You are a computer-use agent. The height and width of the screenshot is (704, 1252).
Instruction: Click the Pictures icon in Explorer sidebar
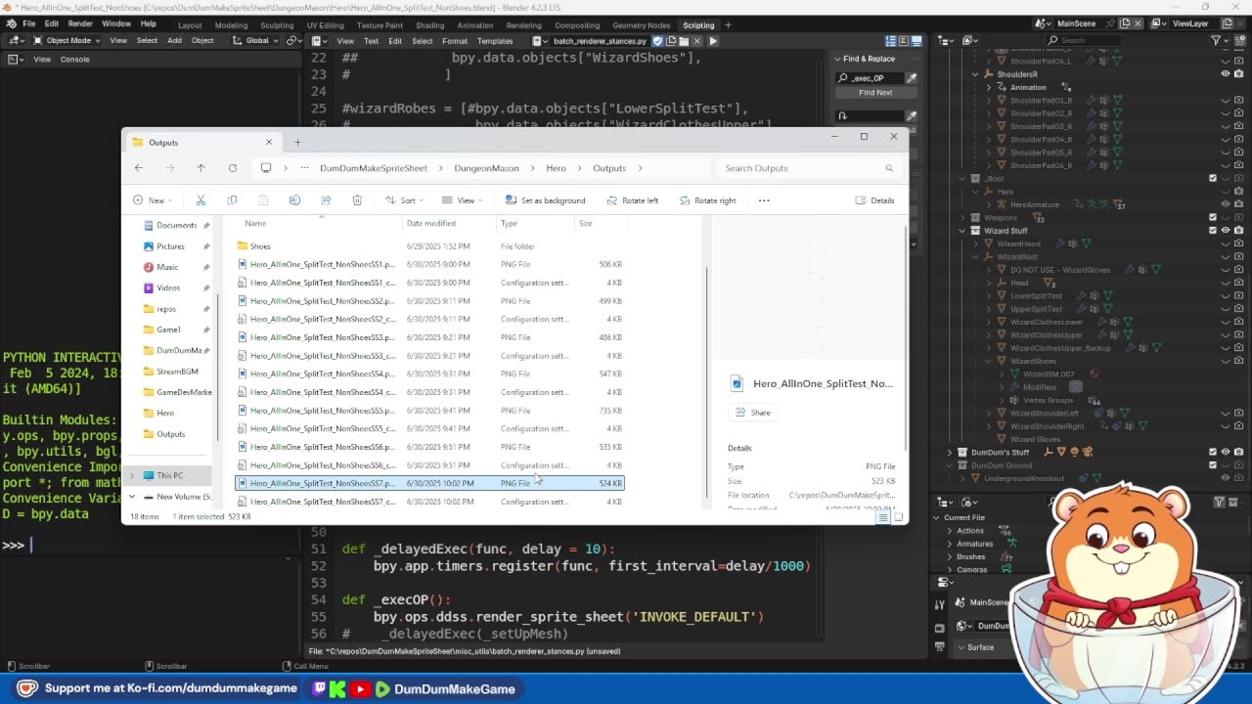point(149,246)
